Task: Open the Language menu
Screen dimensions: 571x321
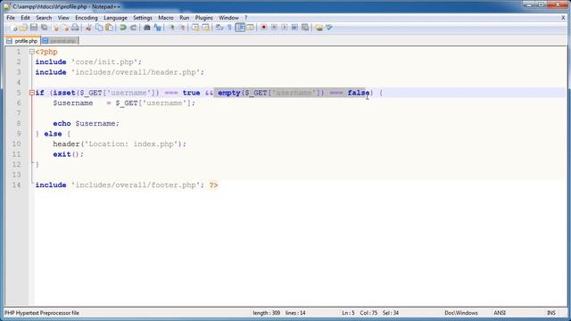Action: tap(115, 18)
